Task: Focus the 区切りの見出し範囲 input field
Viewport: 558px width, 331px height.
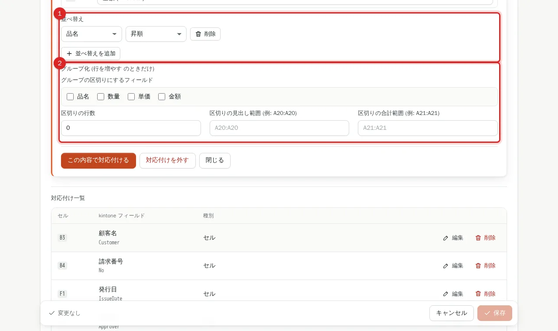Action: coord(279,128)
